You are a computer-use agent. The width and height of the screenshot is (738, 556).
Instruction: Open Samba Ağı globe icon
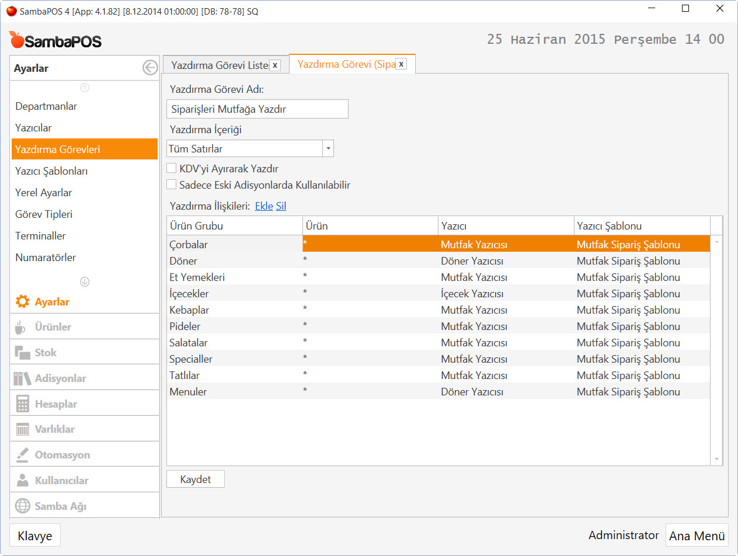click(x=22, y=506)
